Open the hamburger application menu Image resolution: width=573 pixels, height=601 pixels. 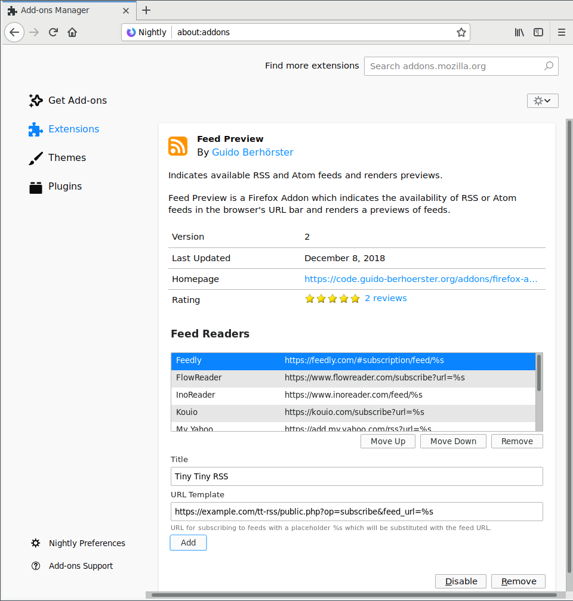click(562, 32)
